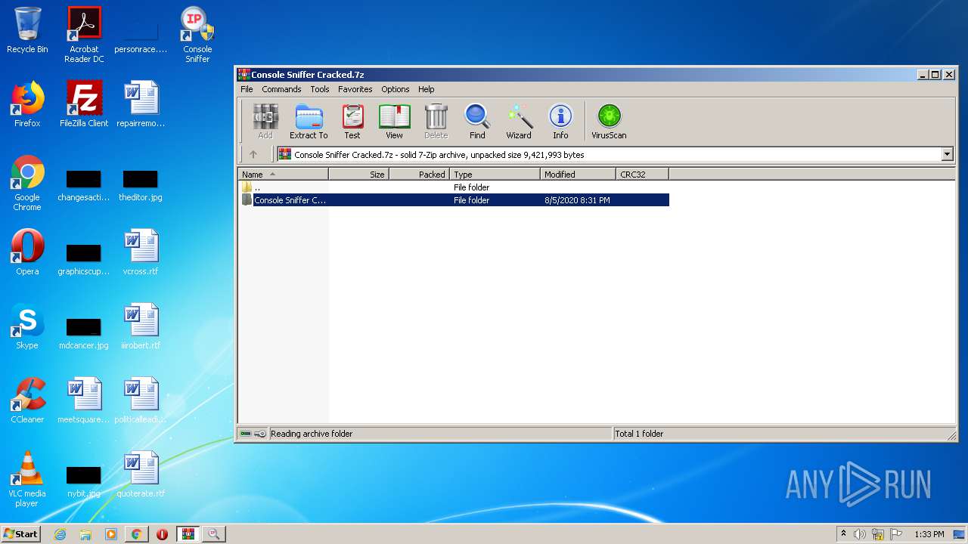Select quoterate.rtf document on desktop
968x544 pixels.
tap(141, 474)
